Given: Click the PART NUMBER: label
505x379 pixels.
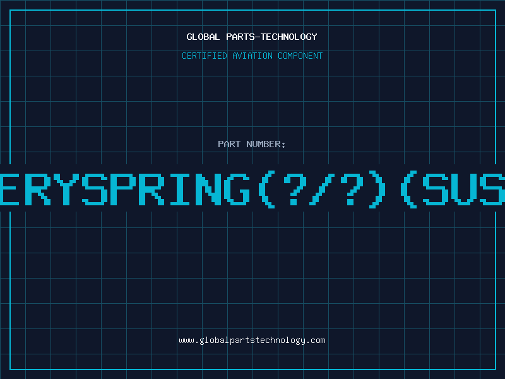Looking at the screenshot, I should tap(251, 144).
